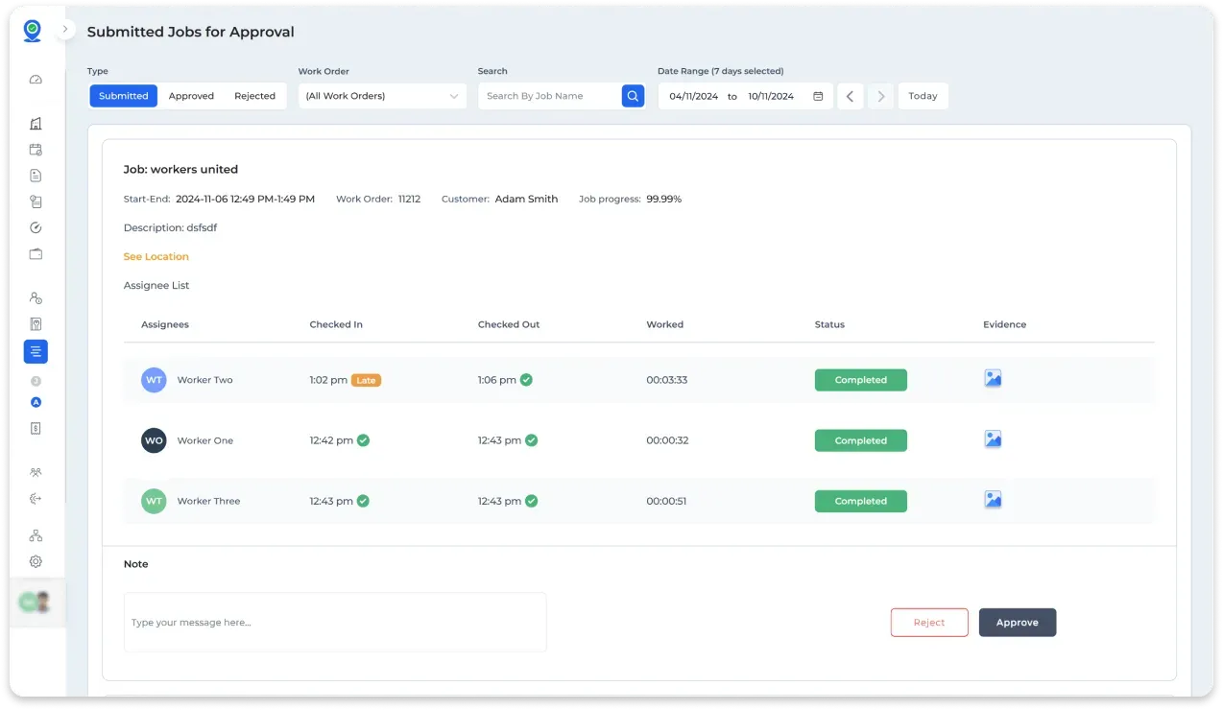Switch to the Approved filter
Image resolution: width=1223 pixels, height=710 pixels.
pos(191,96)
